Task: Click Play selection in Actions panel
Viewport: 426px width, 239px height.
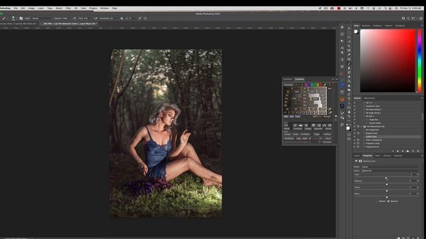Action: [403, 151]
